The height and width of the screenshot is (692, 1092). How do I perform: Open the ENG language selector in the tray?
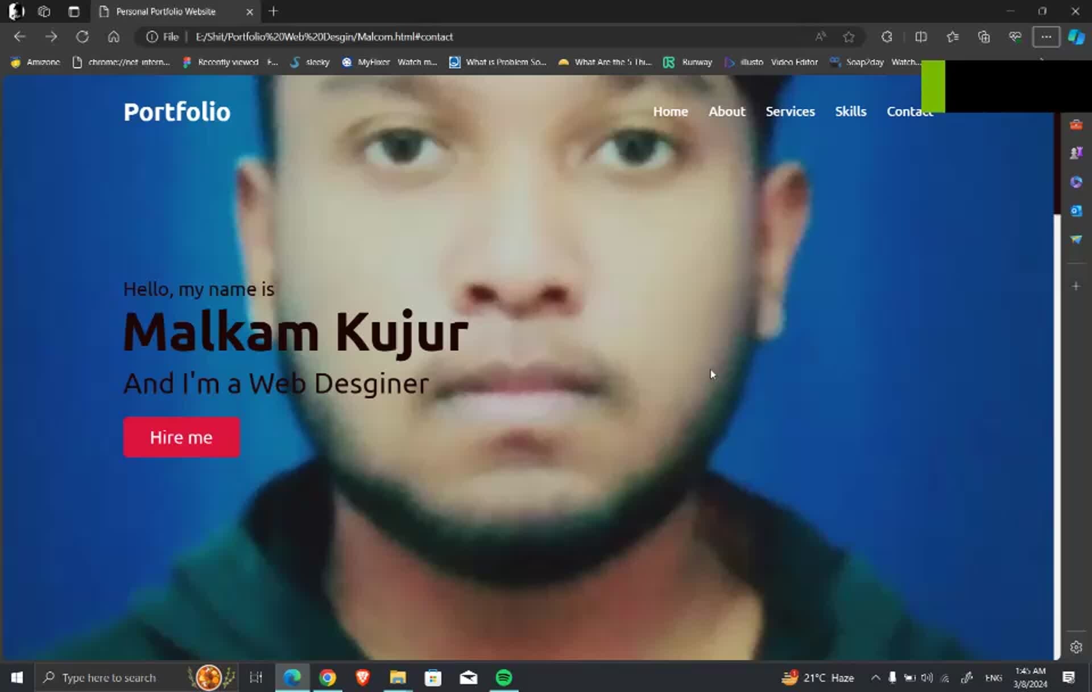[x=994, y=677]
